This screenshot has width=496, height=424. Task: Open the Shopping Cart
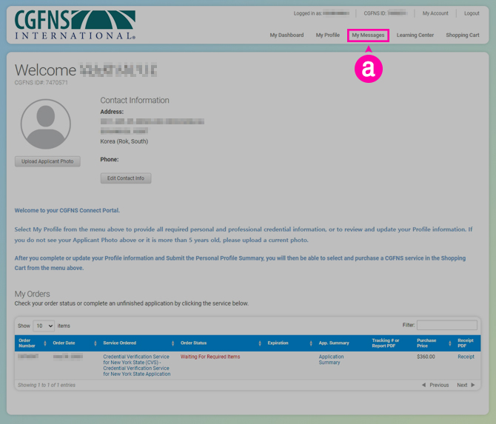[463, 35]
